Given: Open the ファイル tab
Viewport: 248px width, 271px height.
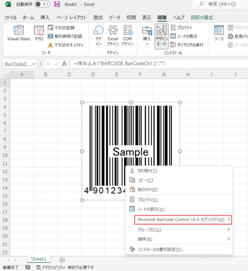Looking at the screenshot, I should pos(10,17).
